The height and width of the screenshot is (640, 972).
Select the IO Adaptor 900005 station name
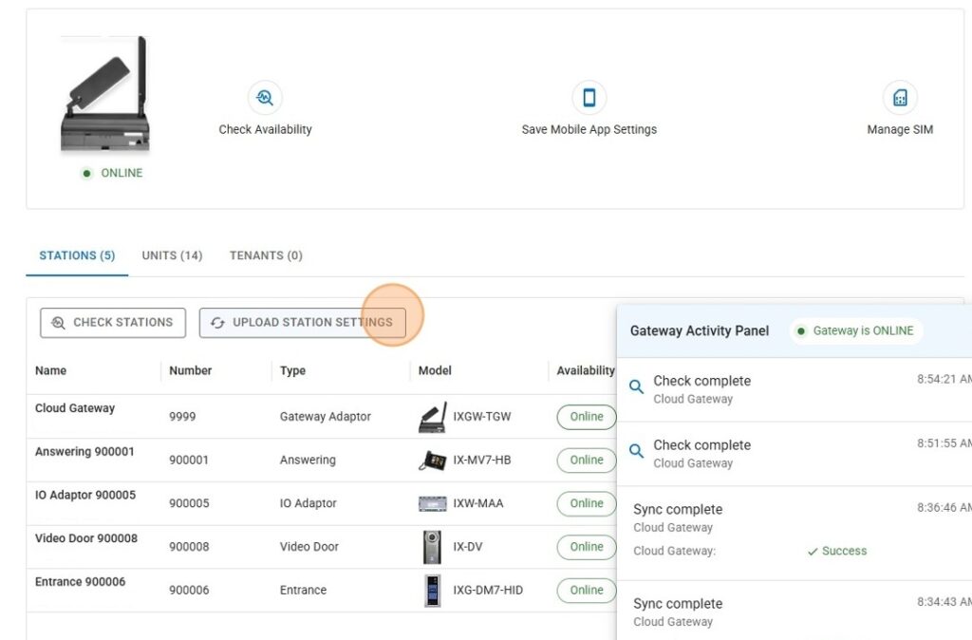[x=84, y=495]
